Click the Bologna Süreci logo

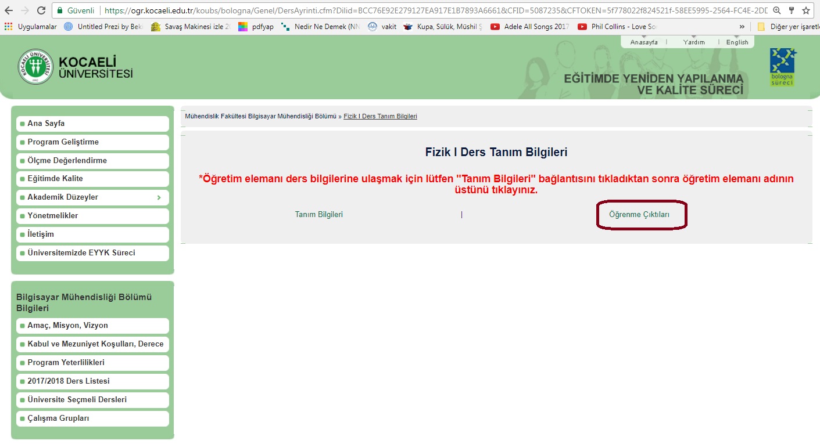point(783,67)
